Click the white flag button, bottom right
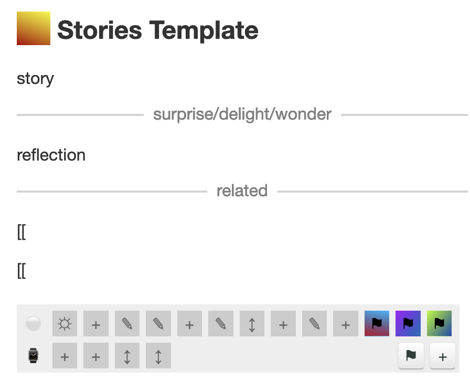The height and width of the screenshot is (381, 470). 411,356
